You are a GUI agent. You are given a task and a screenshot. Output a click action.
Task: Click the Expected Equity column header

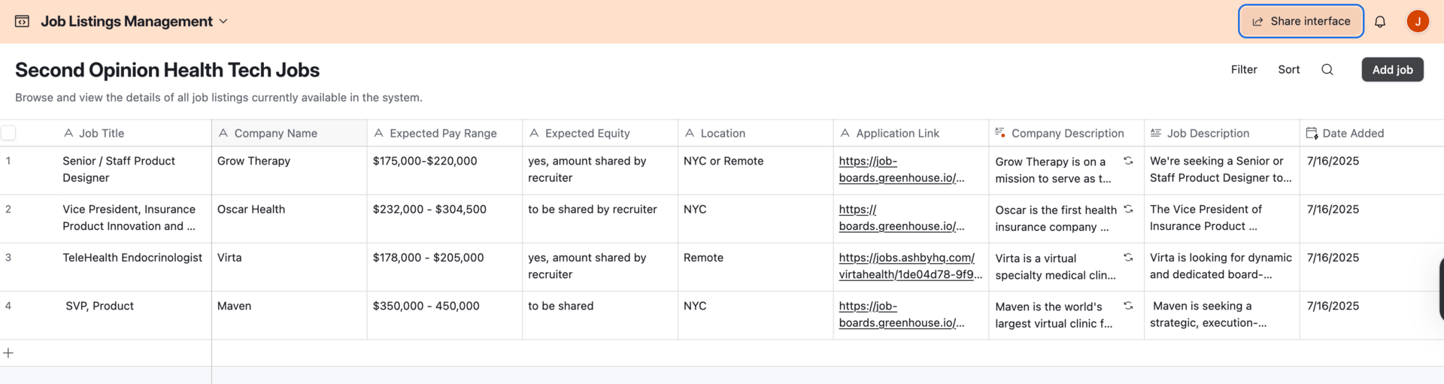600,133
